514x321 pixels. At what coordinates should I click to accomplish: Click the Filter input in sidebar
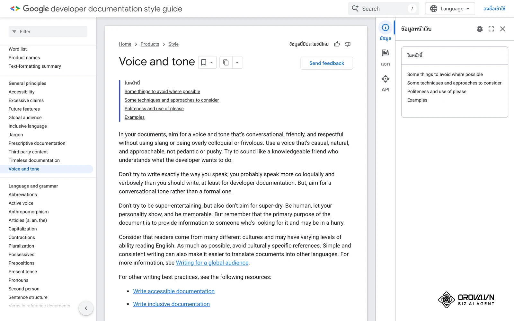48,31
